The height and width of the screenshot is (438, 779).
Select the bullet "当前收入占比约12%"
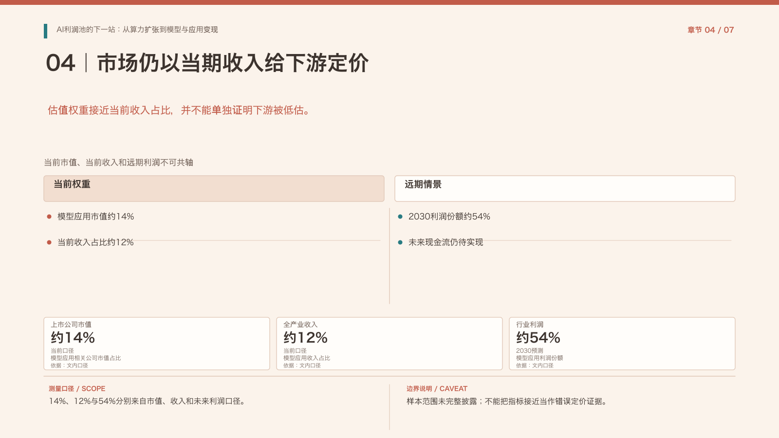pyautogui.click(x=95, y=242)
